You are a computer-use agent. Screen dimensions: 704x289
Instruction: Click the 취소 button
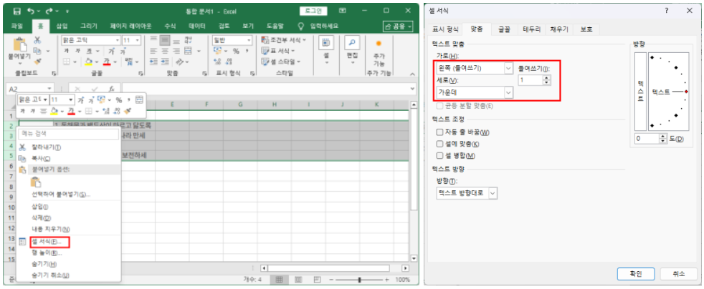(x=677, y=273)
